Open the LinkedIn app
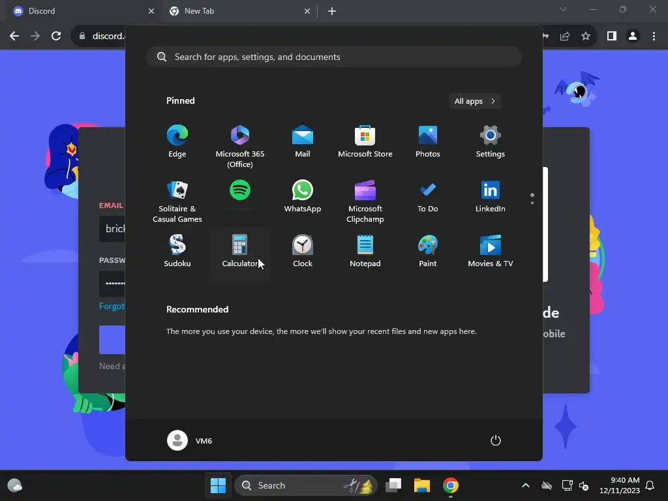 (x=491, y=196)
